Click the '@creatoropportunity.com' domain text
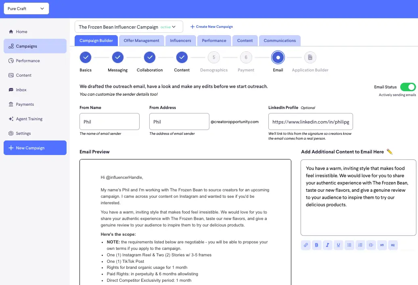Viewport: 418px width, 285px height. pos(234,122)
